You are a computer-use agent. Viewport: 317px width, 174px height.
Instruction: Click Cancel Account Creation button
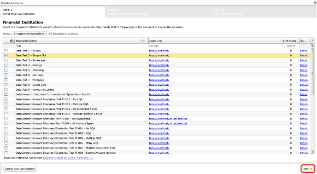point(20,169)
